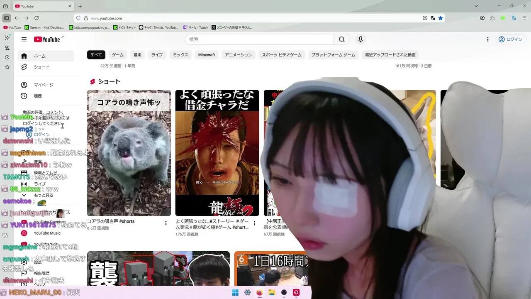Select the 最近アップロードされた動画 filter chip
This screenshot has height=299, width=531.
coord(390,55)
